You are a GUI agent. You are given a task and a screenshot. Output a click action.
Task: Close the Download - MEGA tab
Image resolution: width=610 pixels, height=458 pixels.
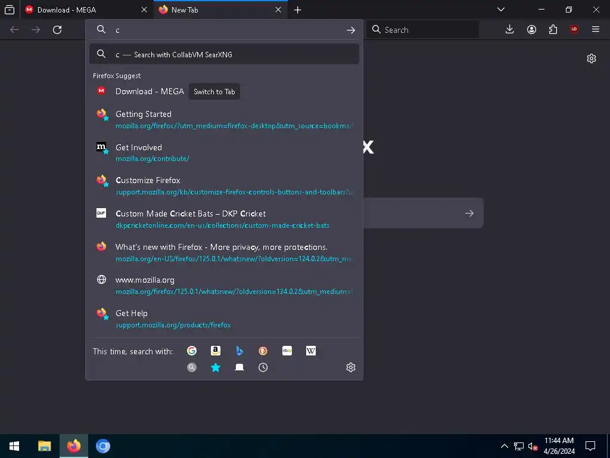click(144, 10)
